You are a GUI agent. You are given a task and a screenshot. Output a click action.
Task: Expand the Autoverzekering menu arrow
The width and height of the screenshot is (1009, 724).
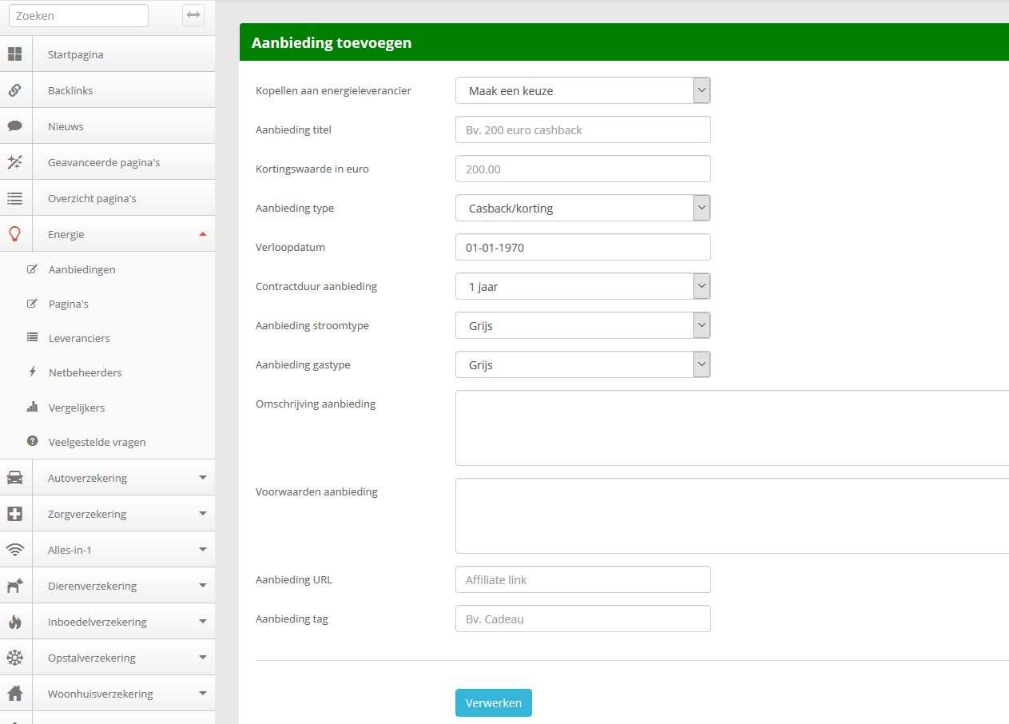(x=202, y=478)
